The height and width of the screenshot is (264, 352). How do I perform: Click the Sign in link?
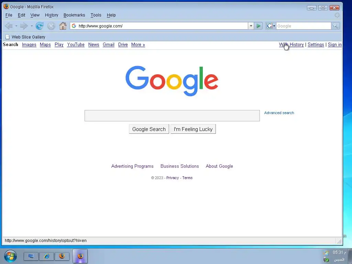tap(335, 45)
